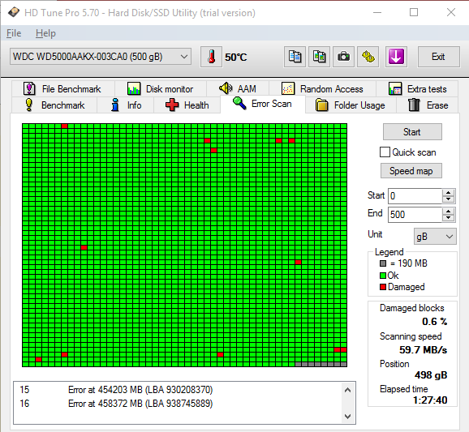The image size is (469, 432).
Task: Open the Unit gB dropdown
Action: tap(435, 237)
